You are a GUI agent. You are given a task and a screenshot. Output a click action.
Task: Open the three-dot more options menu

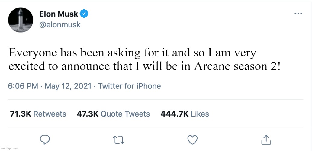pos(298,14)
